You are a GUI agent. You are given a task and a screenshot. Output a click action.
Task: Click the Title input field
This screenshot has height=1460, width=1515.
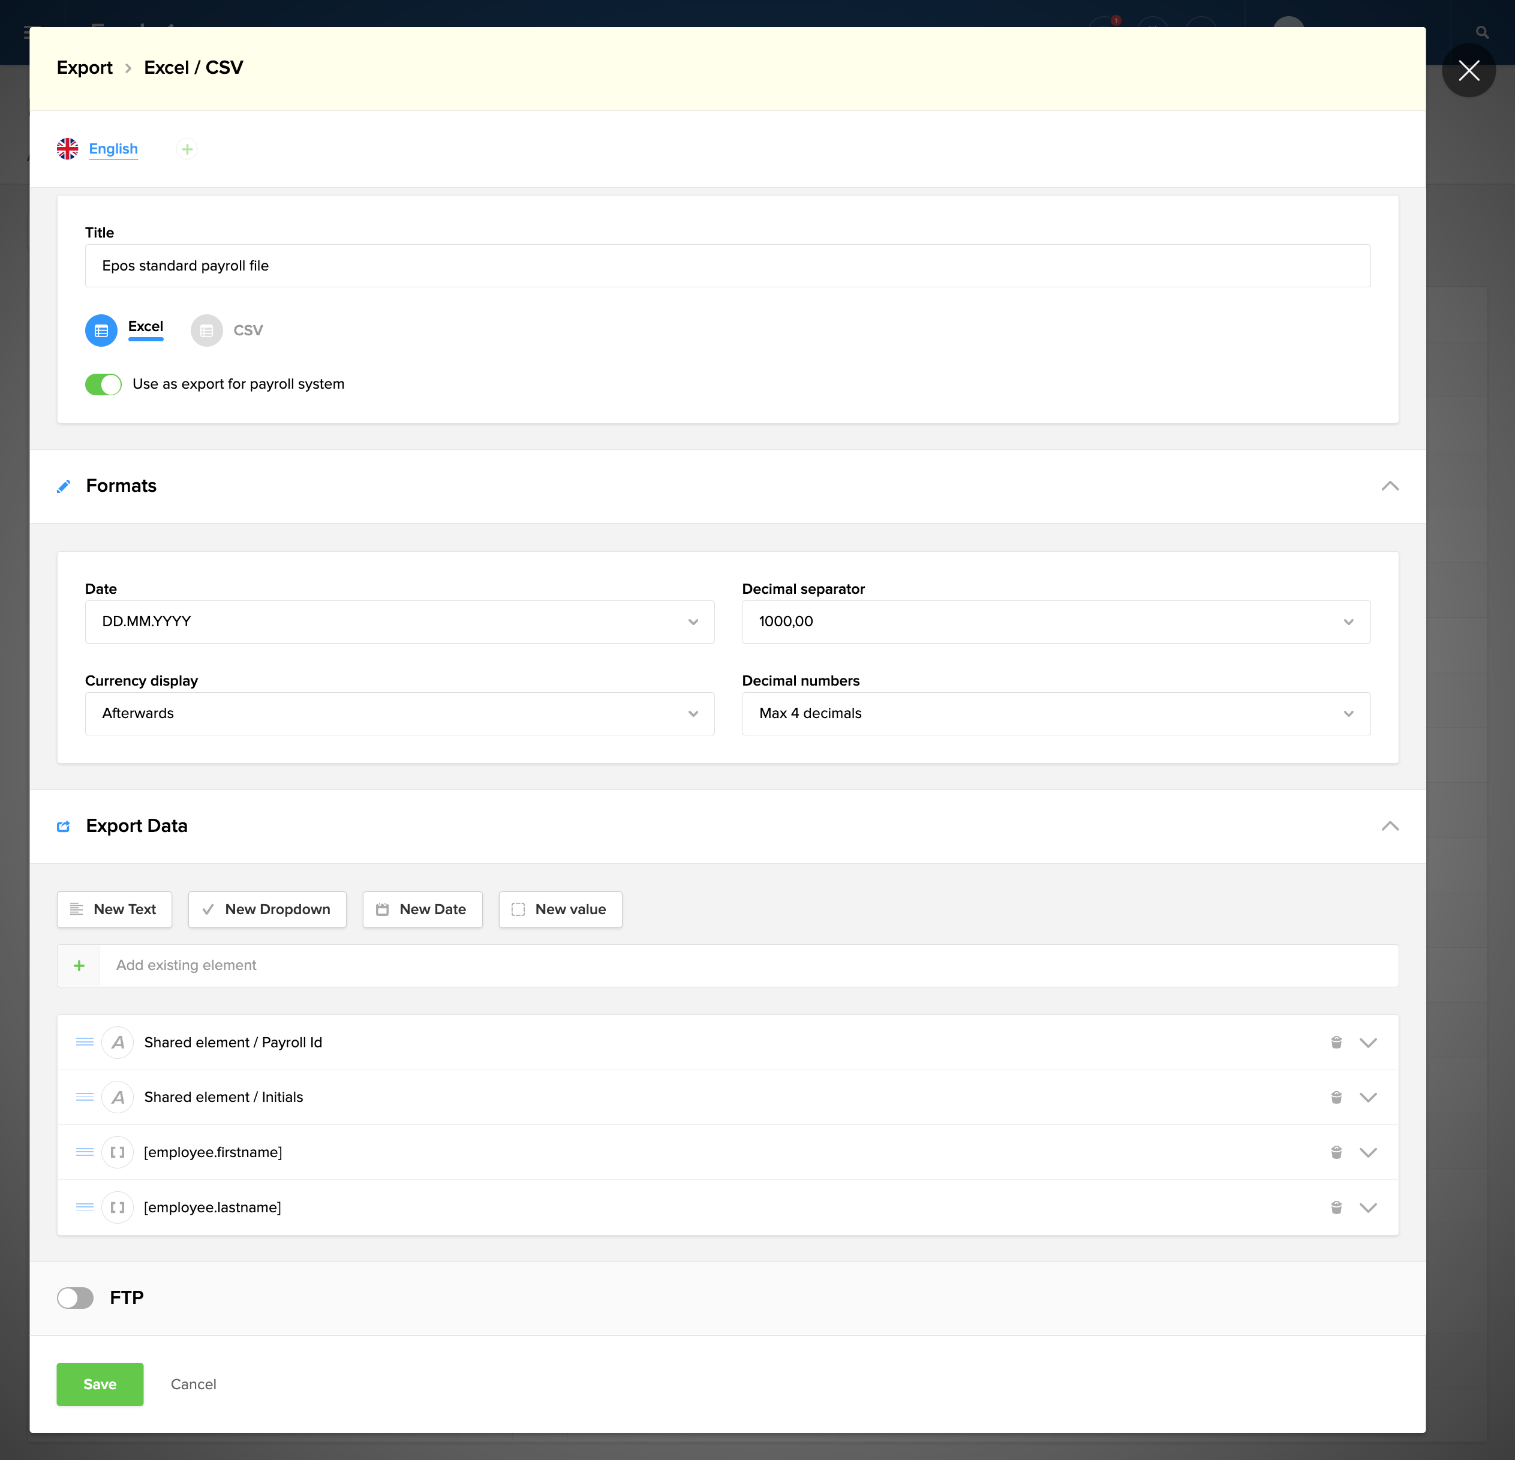pos(726,266)
